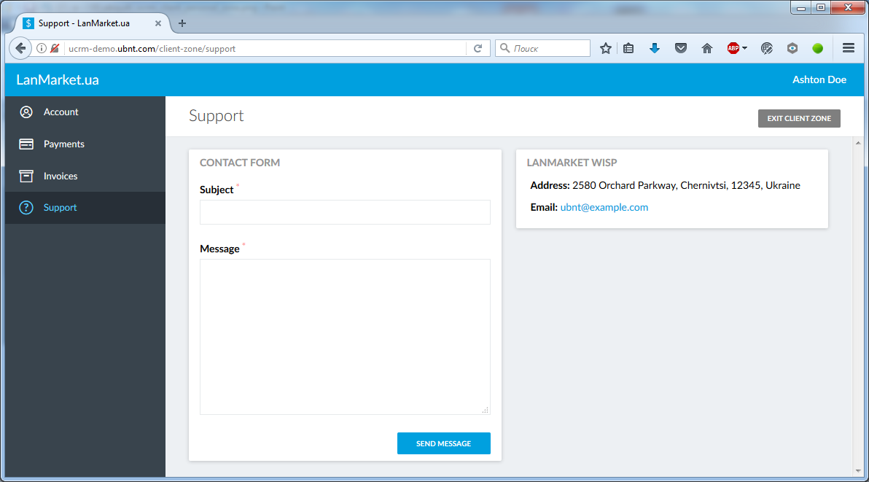The width and height of the screenshot is (869, 482).
Task: Click the Exit Client Zone button
Action: pyautogui.click(x=799, y=118)
